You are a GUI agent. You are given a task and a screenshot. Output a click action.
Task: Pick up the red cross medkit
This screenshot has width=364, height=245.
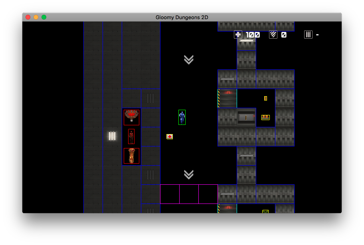(170, 136)
